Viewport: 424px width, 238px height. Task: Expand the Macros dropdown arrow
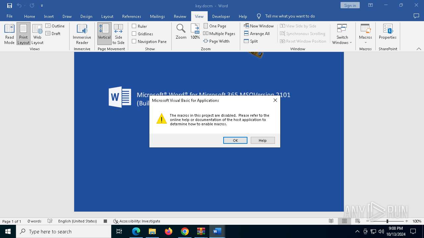point(365,42)
